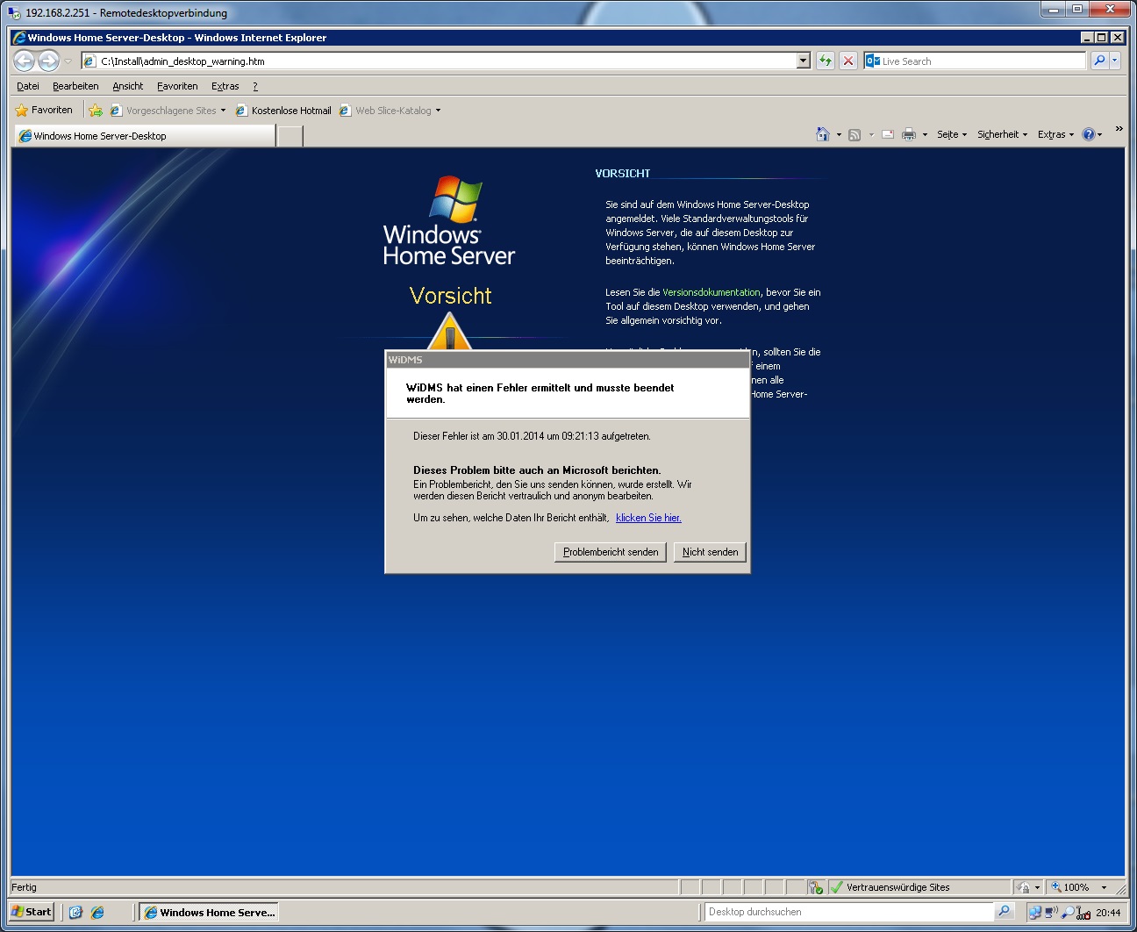Viewport: 1137px width, 932px height.
Task: Click the volume tray icon
Action: pos(1051,913)
